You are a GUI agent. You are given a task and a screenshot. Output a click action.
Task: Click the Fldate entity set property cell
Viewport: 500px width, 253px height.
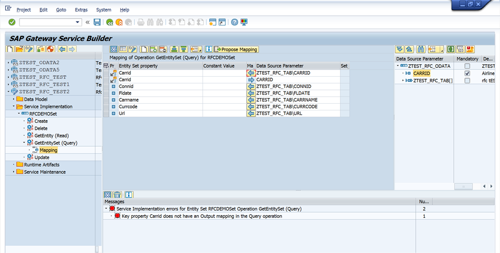[x=161, y=93]
